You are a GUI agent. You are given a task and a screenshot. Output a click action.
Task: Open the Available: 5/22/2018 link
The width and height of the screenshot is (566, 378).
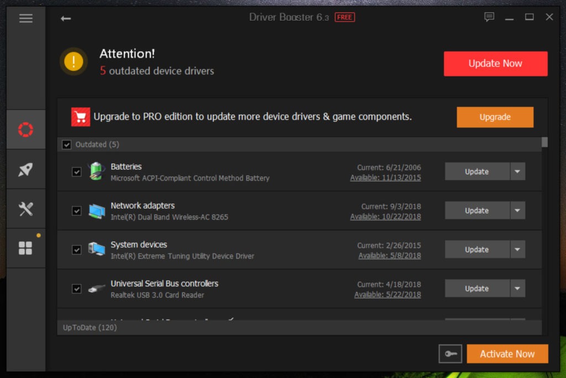coord(387,294)
